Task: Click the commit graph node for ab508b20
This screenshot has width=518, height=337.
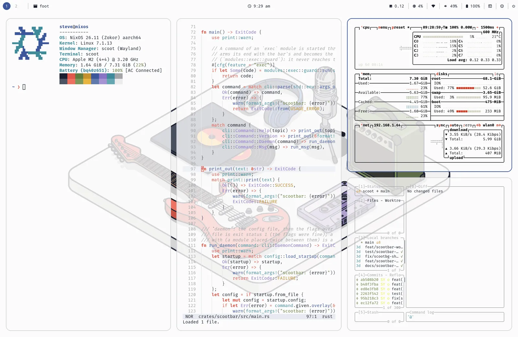Action: [x=357, y=280]
